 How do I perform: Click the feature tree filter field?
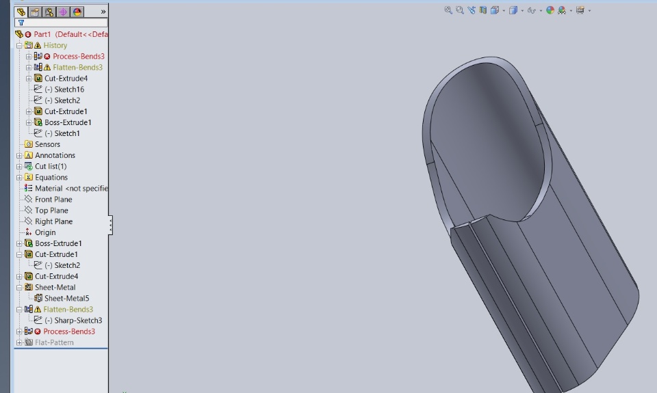point(61,23)
